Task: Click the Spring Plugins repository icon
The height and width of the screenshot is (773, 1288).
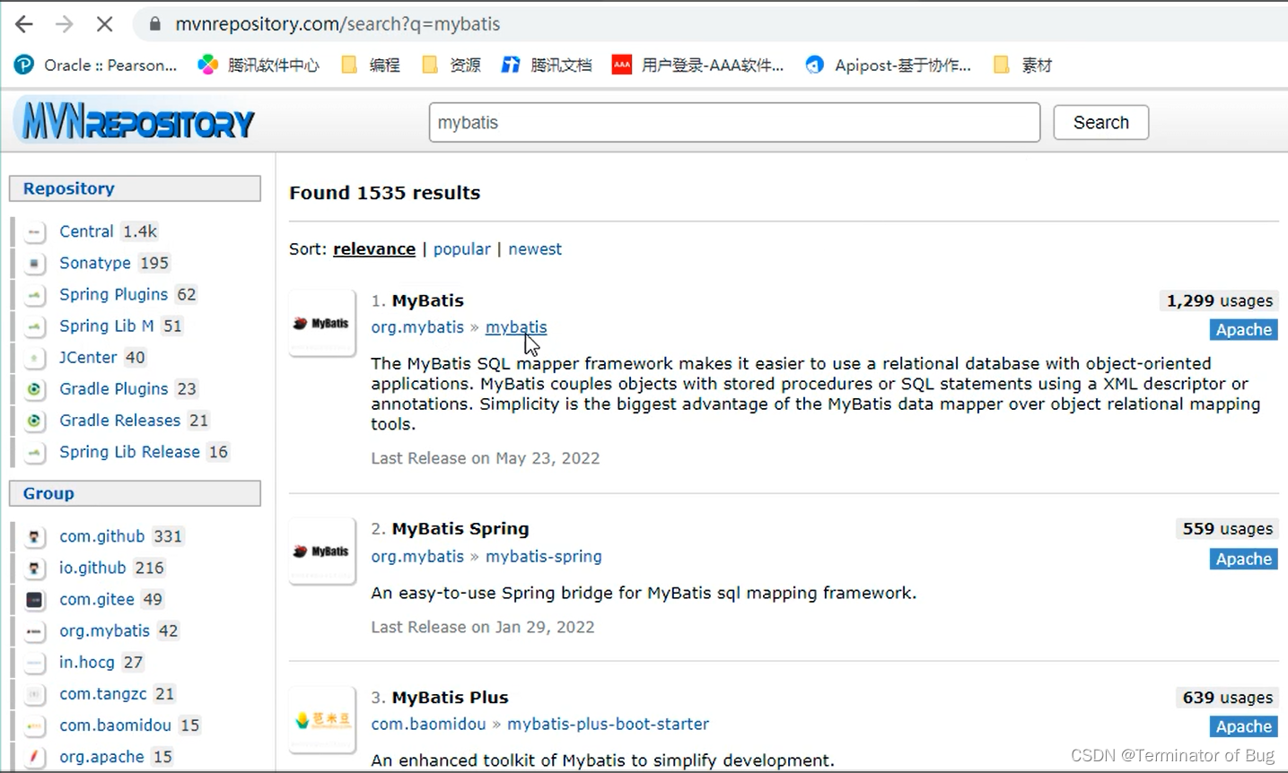Action: (34, 295)
